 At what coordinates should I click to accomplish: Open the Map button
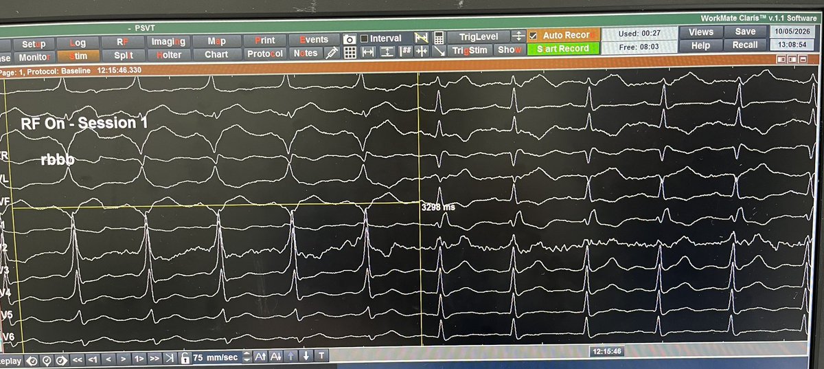[217, 41]
